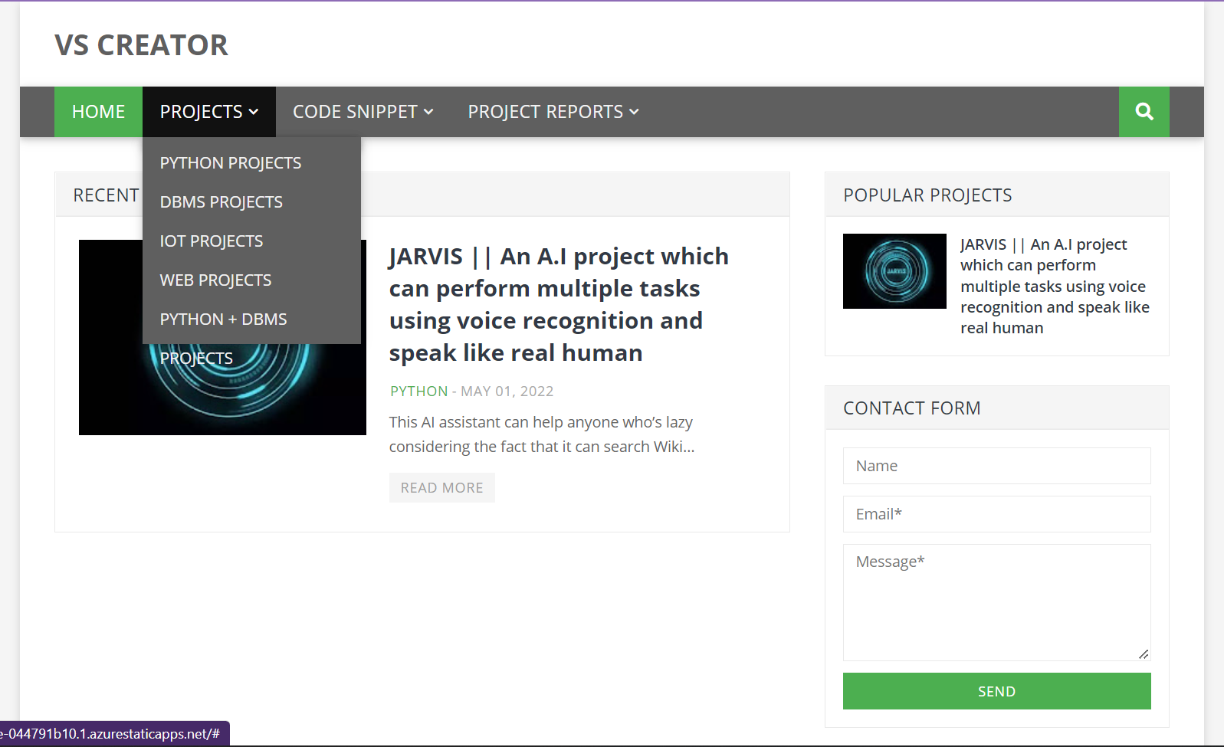The image size is (1224, 747).
Task: Open the search icon in navbar
Action: click(x=1144, y=112)
